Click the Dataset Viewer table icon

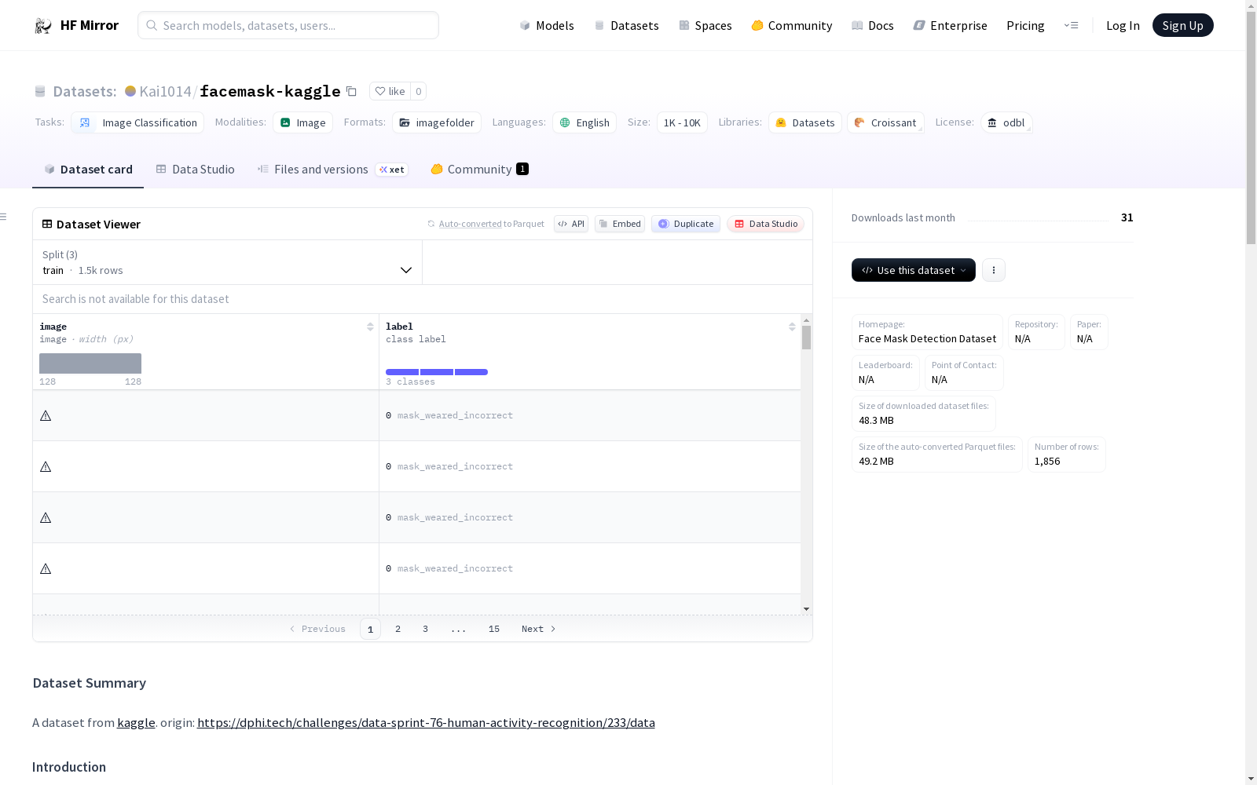pos(47,224)
